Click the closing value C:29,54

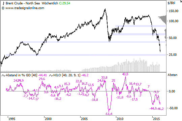point(65,3)
